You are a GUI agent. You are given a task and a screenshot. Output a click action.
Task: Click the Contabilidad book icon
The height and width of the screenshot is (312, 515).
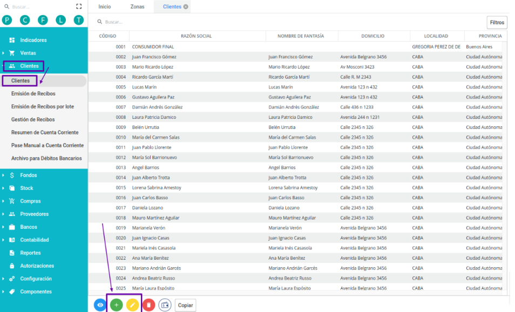tap(12, 240)
